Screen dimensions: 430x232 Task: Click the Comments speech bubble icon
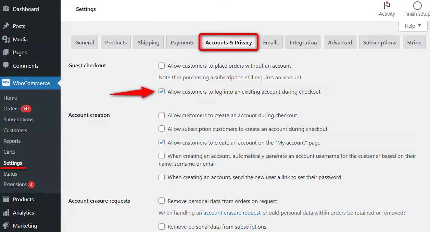[x=6, y=65]
